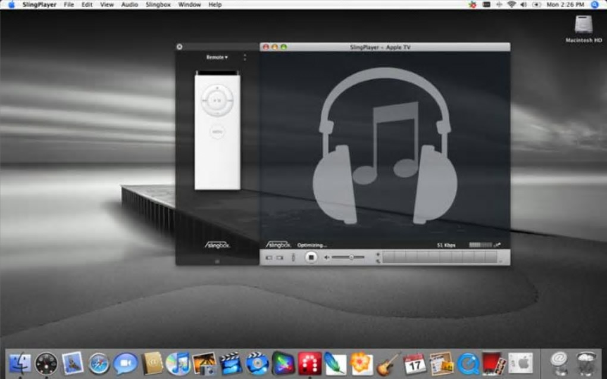Open SlingPlayer red icon in Dock
The width and height of the screenshot is (607, 379).
click(x=309, y=364)
